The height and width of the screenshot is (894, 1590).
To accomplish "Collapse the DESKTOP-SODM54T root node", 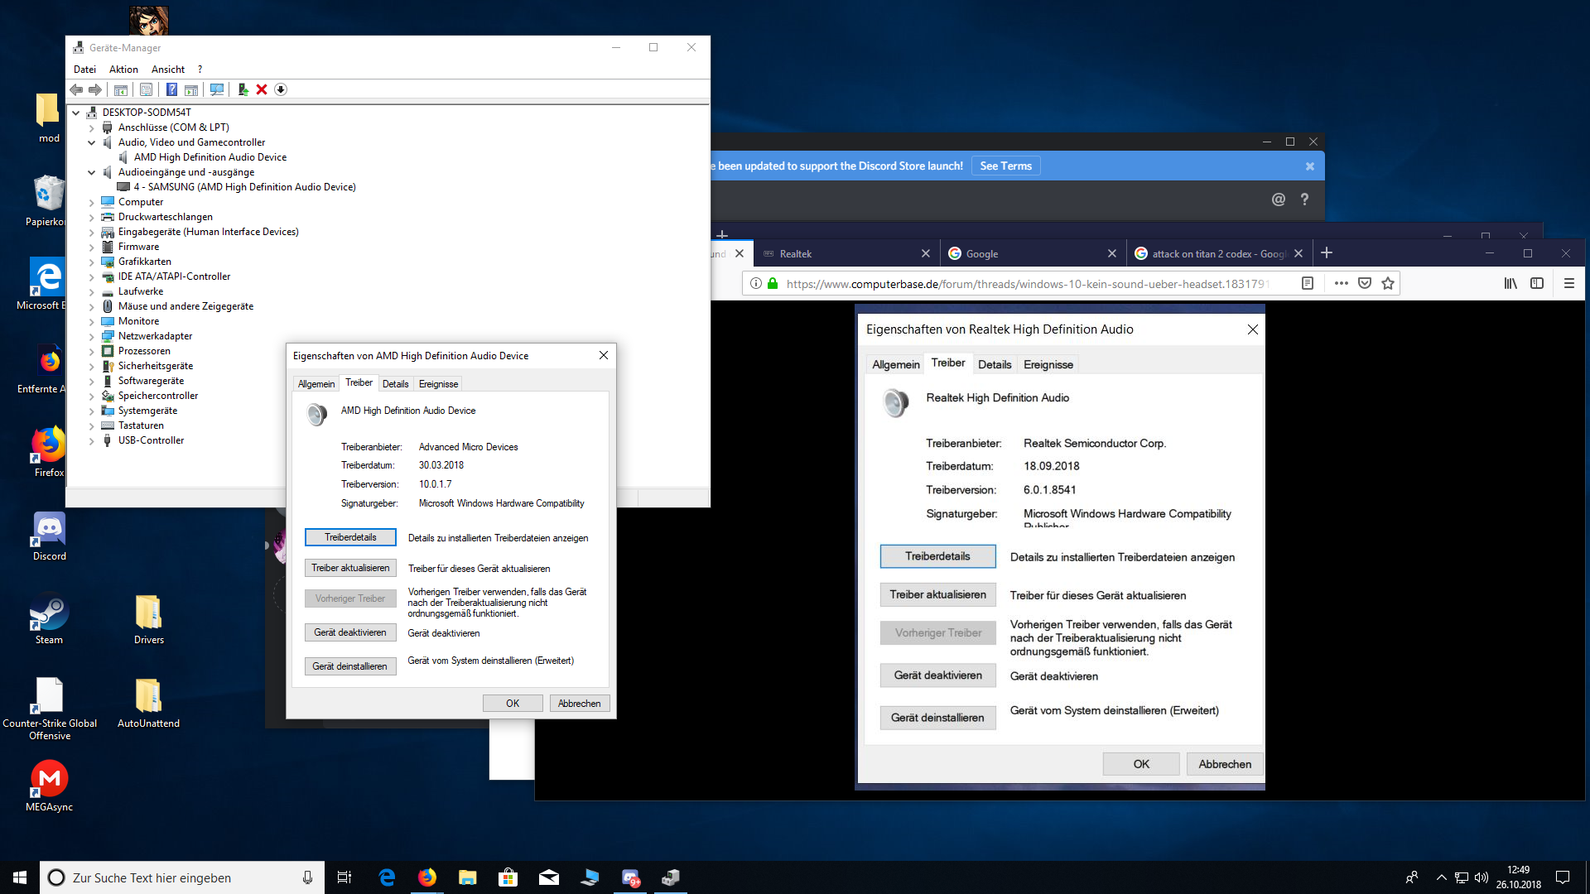I will tap(76, 113).
